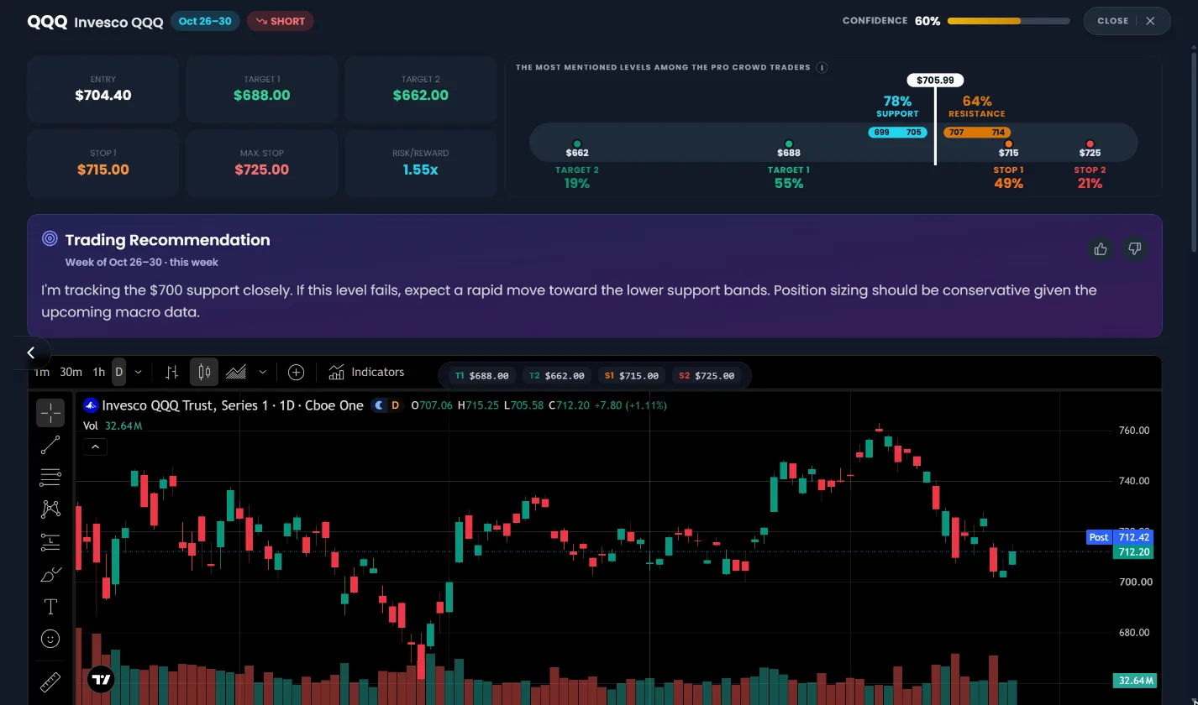Toggle the orange D data-mode badge
Screen dimensions: 1198x705
pos(395,405)
